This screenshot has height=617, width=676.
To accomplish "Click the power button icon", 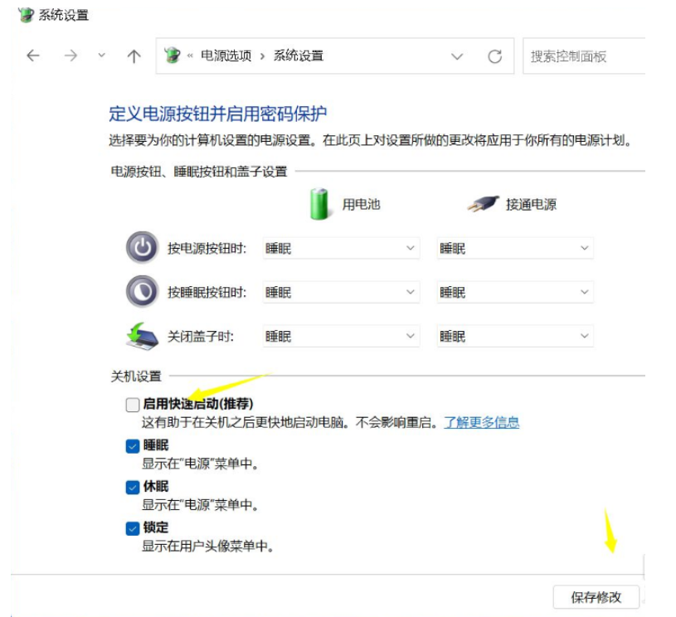I will tap(143, 247).
